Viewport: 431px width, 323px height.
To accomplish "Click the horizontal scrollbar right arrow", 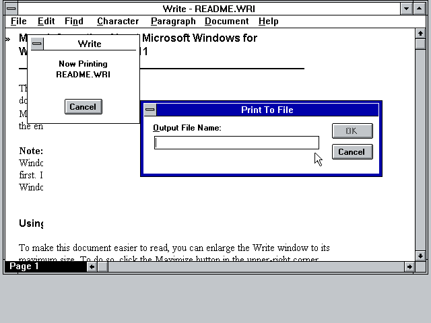I will pyautogui.click(x=409, y=266).
